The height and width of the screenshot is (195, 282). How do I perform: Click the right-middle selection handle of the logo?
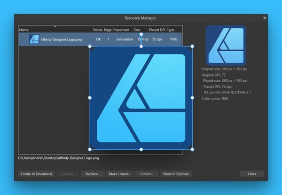pos(192,98)
